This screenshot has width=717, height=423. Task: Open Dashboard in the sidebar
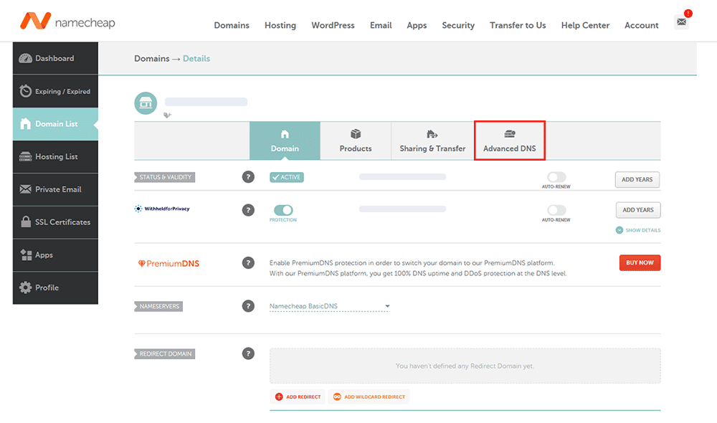pos(55,58)
